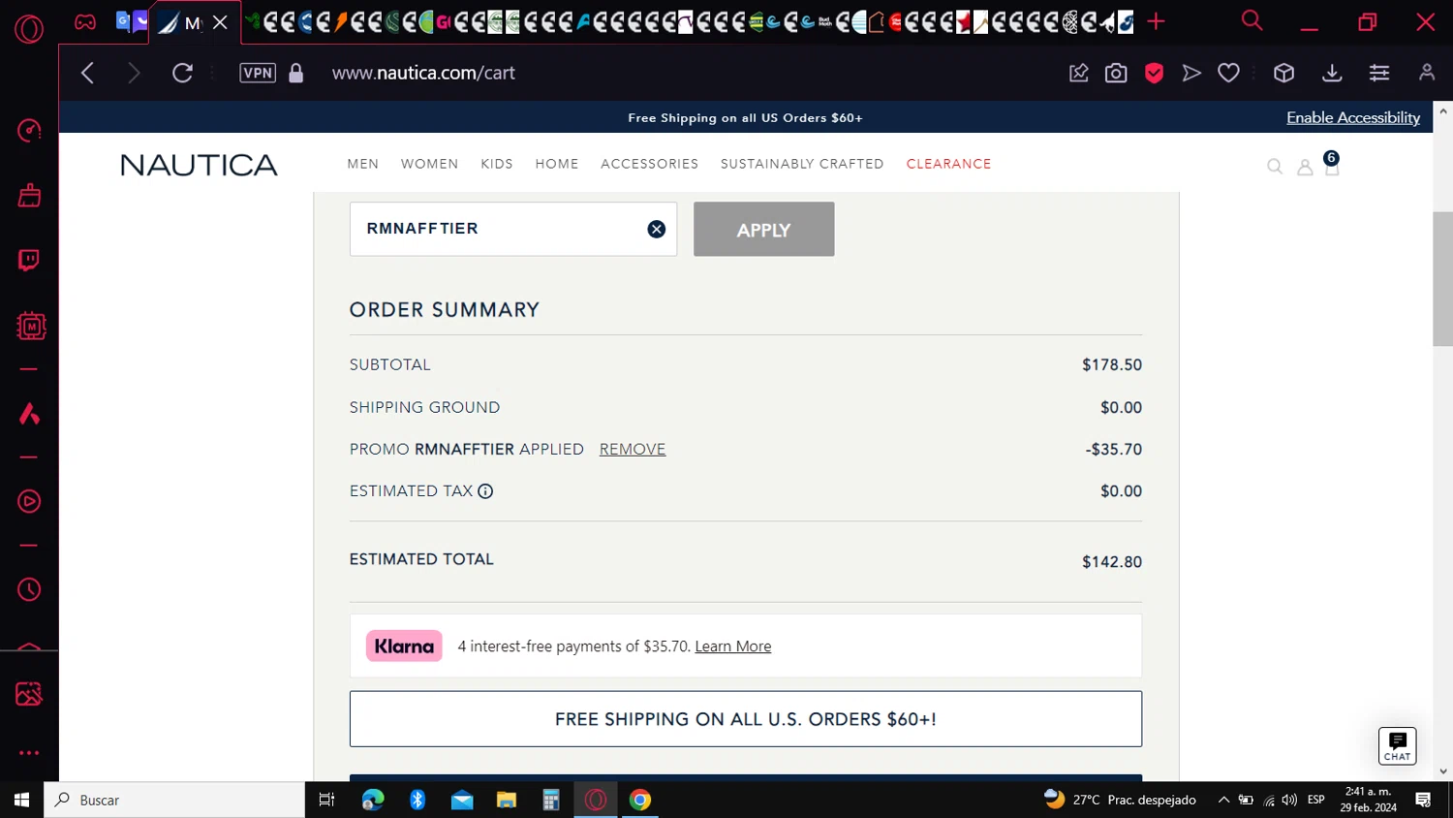Open Calculator from the taskbar
The width and height of the screenshot is (1453, 818).
(551, 800)
